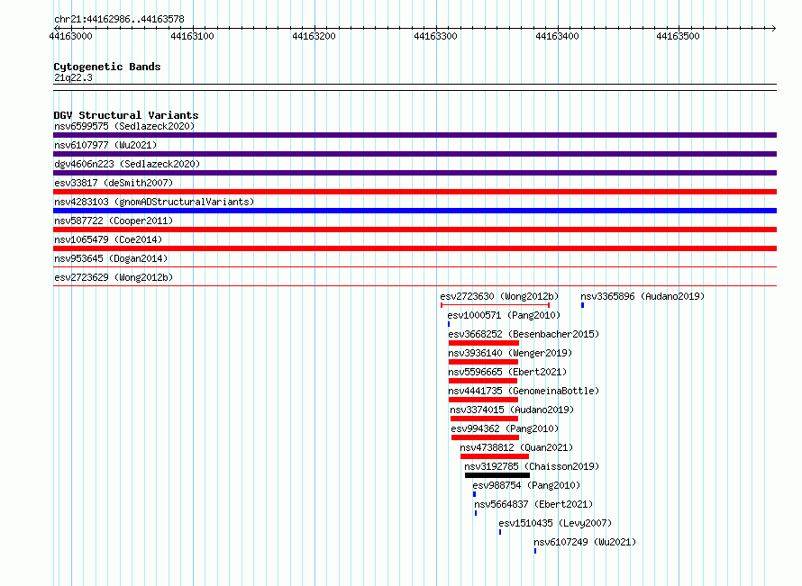Image resolution: width=802 pixels, height=586 pixels.
Task: Click the esv2723629 (Wong2012b) label
Action: tap(114, 277)
